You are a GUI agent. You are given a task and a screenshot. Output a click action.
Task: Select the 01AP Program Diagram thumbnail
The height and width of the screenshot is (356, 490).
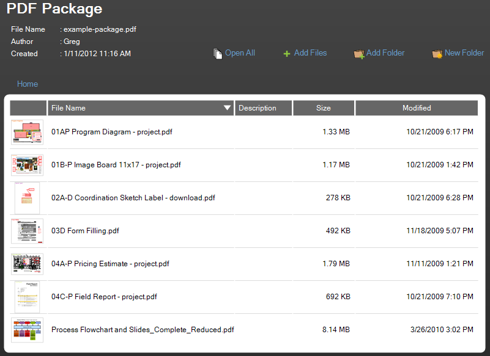[28, 132]
